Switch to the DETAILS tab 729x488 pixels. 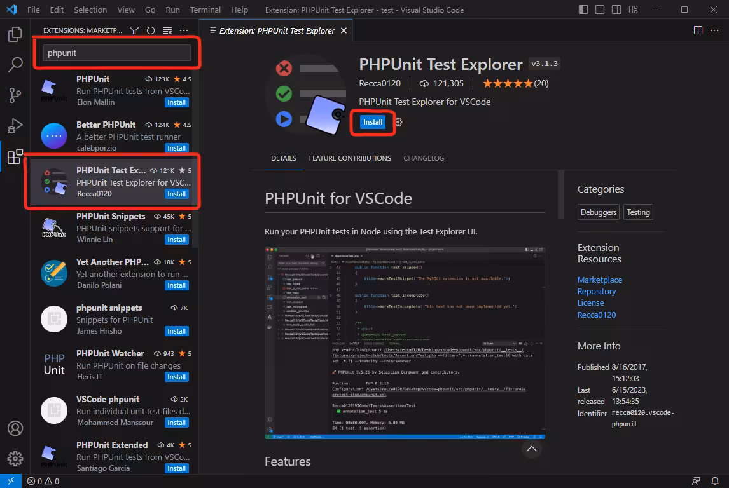click(284, 158)
